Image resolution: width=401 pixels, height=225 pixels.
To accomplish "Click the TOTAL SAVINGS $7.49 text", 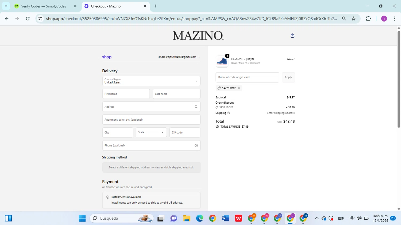I will tap(234, 127).
